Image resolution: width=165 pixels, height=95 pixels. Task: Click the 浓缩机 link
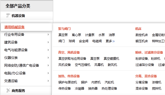pos(157,82)
